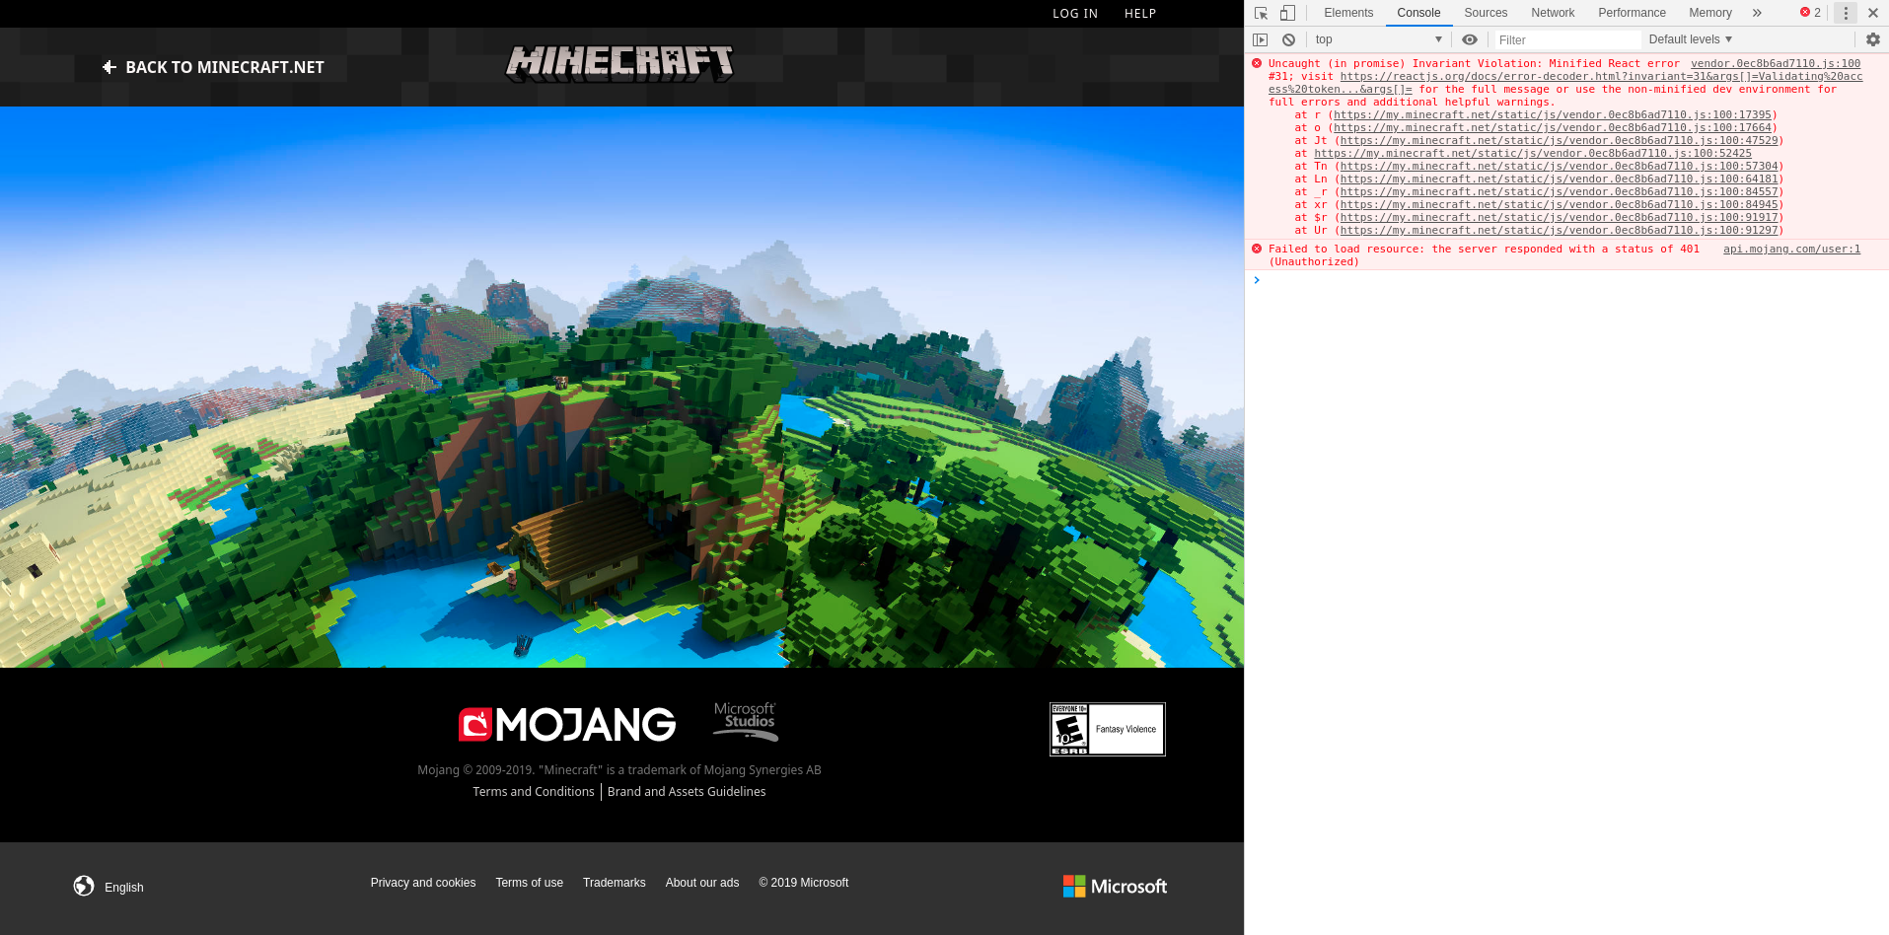Viewport: 1889px width, 935px height.
Task: Focus the console Filter field
Action: (x=1567, y=39)
